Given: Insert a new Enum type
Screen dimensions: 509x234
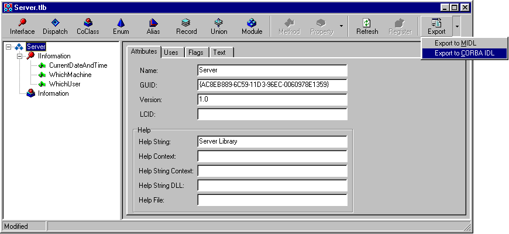Looking at the screenshot, I should [121, 26].
